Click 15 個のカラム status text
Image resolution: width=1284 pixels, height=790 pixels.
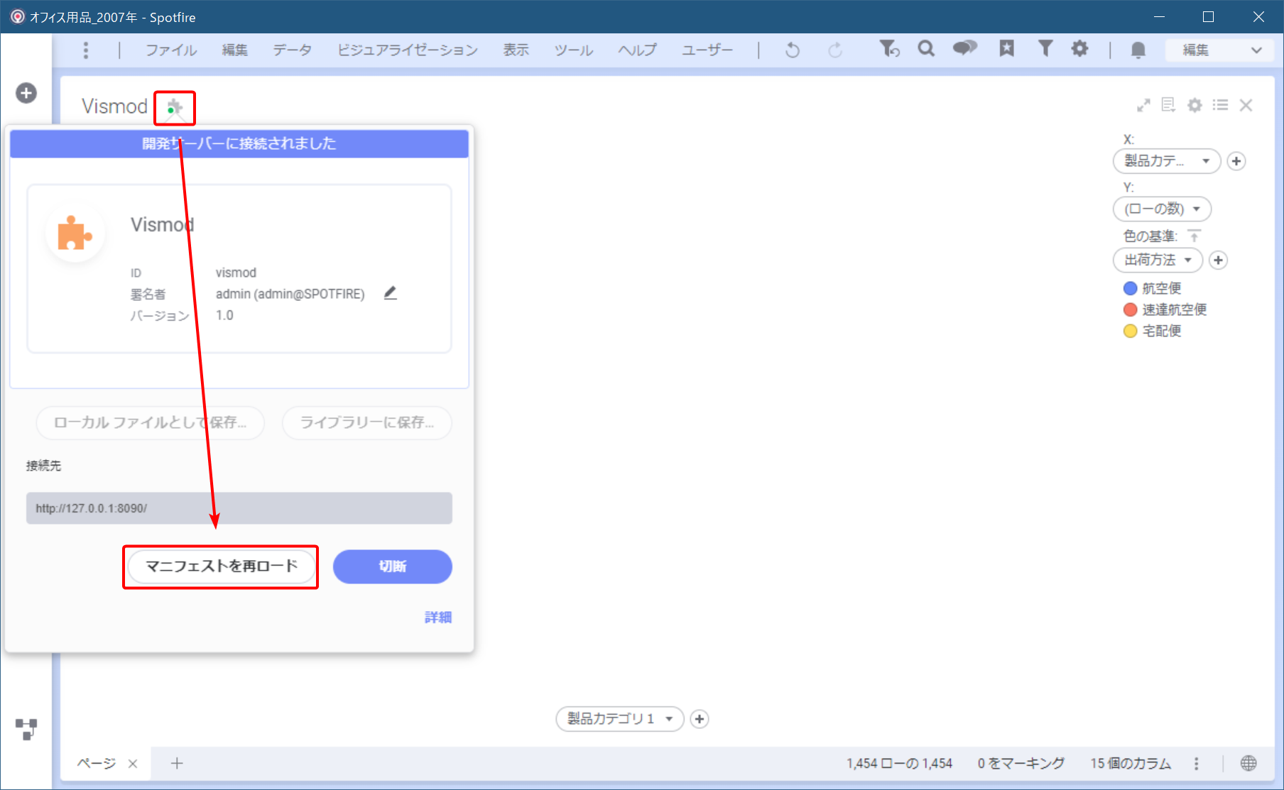(1131, 763)
